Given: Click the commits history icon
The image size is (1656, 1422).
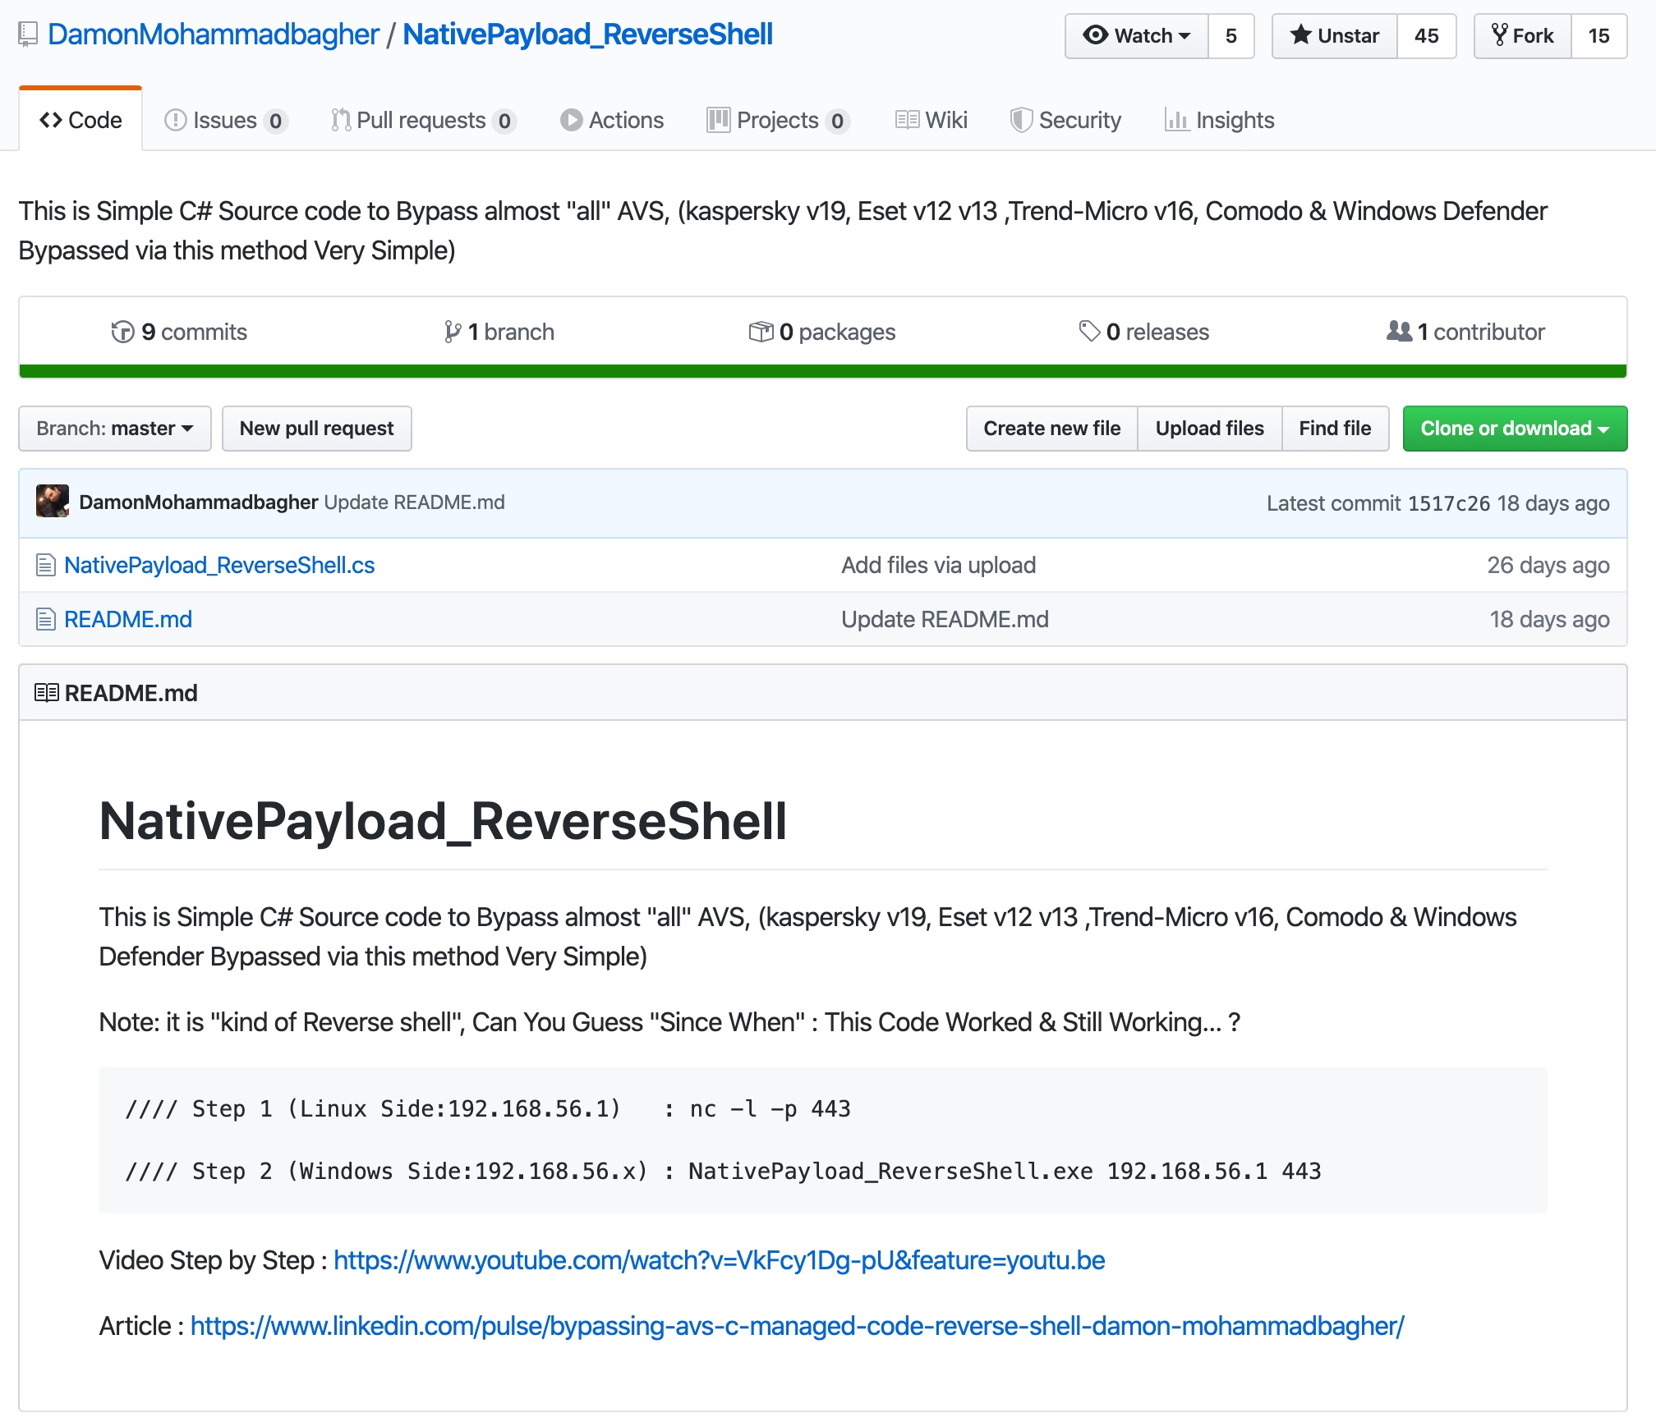Looking at the screenshot, I should point(122,332).
